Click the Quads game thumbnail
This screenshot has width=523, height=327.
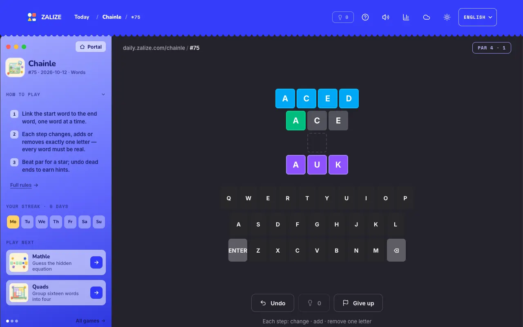point(19,293)
